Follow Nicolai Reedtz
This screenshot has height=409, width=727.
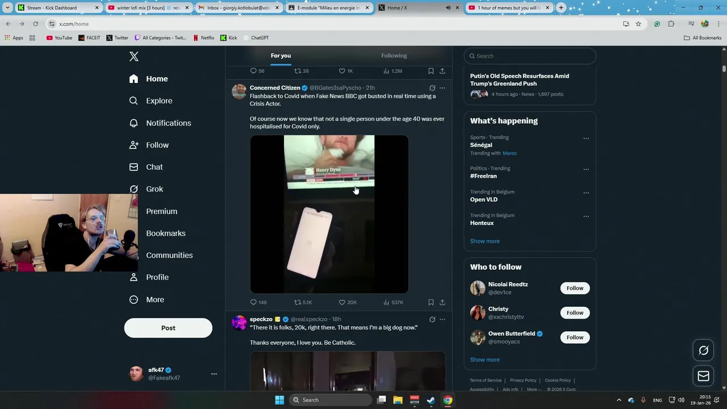tap(575, 288)
